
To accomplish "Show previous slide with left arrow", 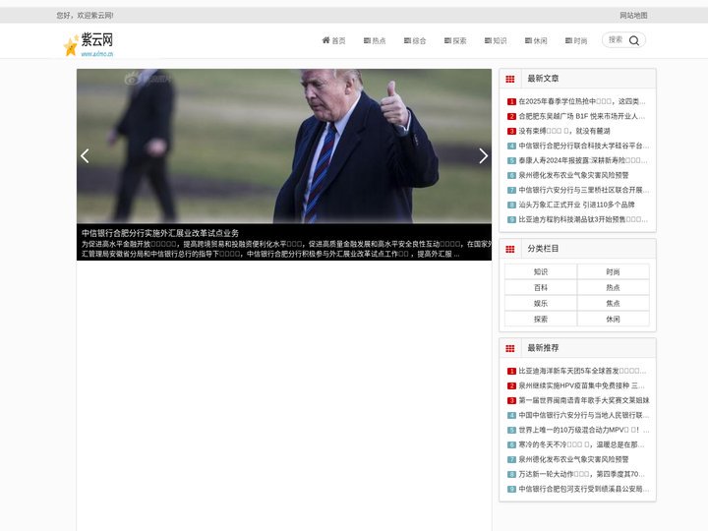I will click(85, 155).
